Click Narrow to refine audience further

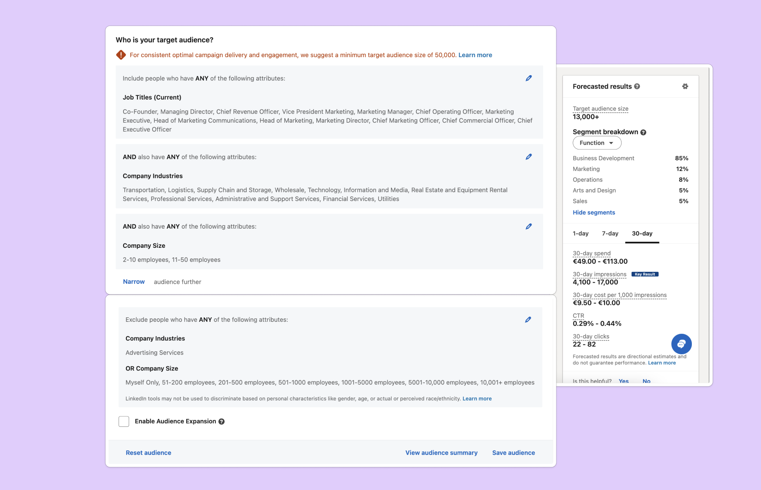coord(134,282)
